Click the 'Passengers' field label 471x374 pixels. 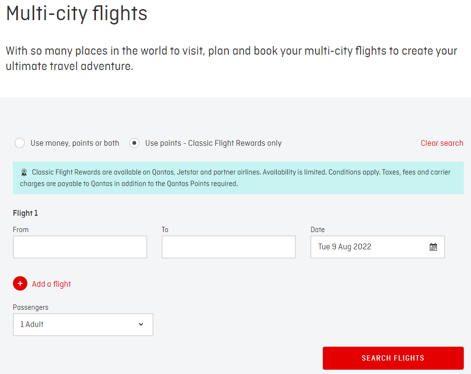coord(31,307)
